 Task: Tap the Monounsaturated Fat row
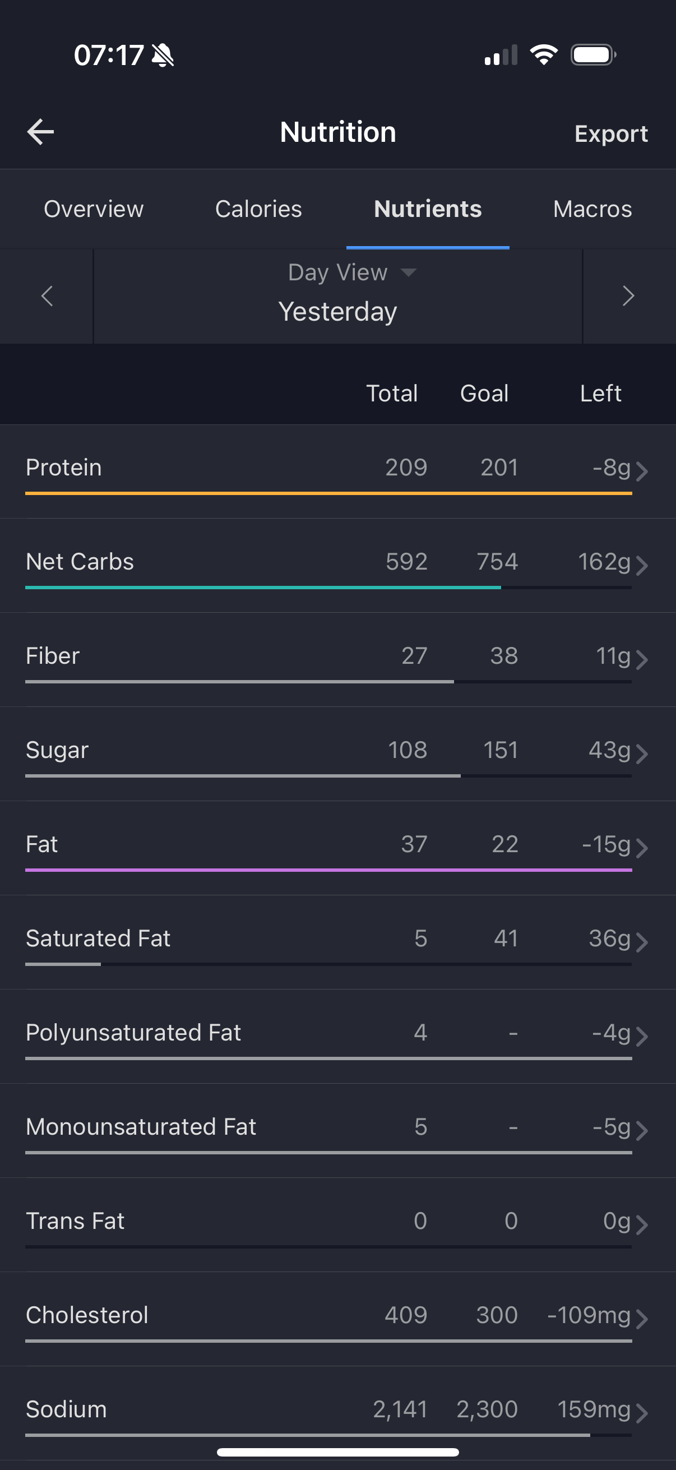click(337, 1130)
